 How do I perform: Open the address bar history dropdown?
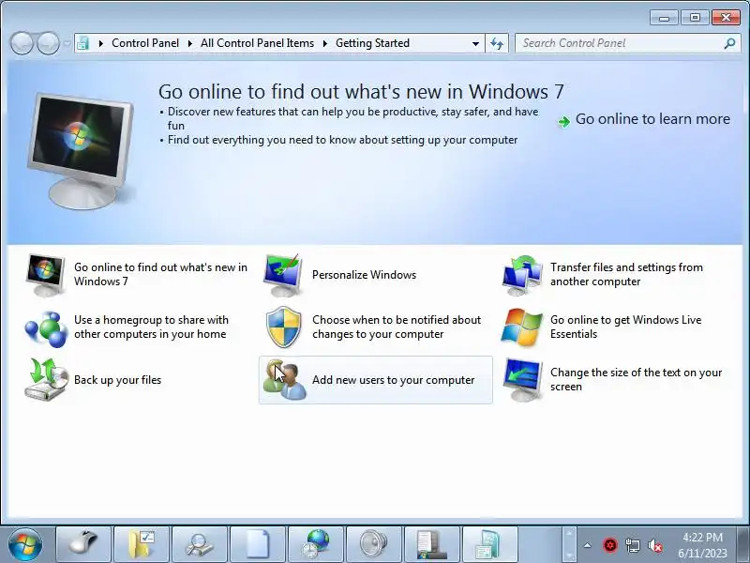click(475, 43)
